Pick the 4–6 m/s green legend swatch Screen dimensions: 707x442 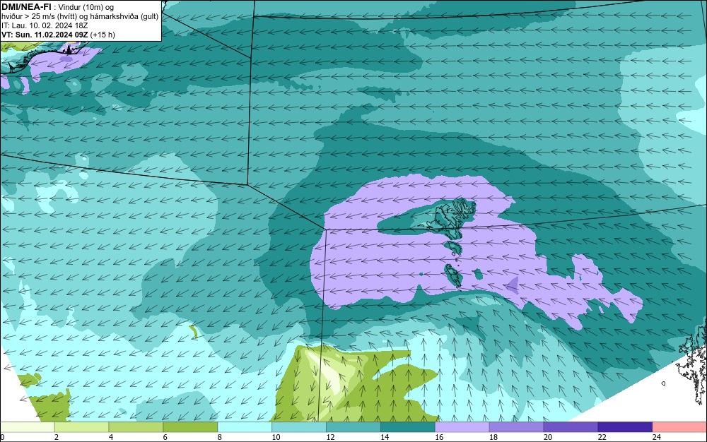136,427
